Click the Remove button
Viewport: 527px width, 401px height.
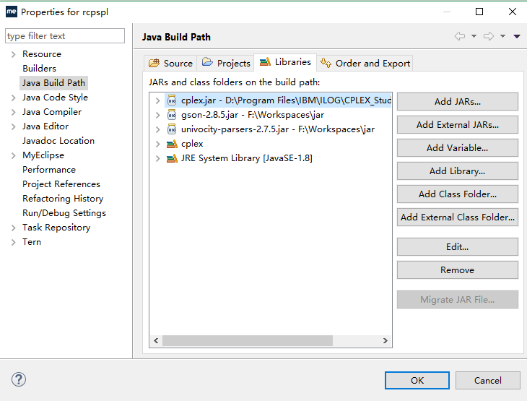(457, 270)
